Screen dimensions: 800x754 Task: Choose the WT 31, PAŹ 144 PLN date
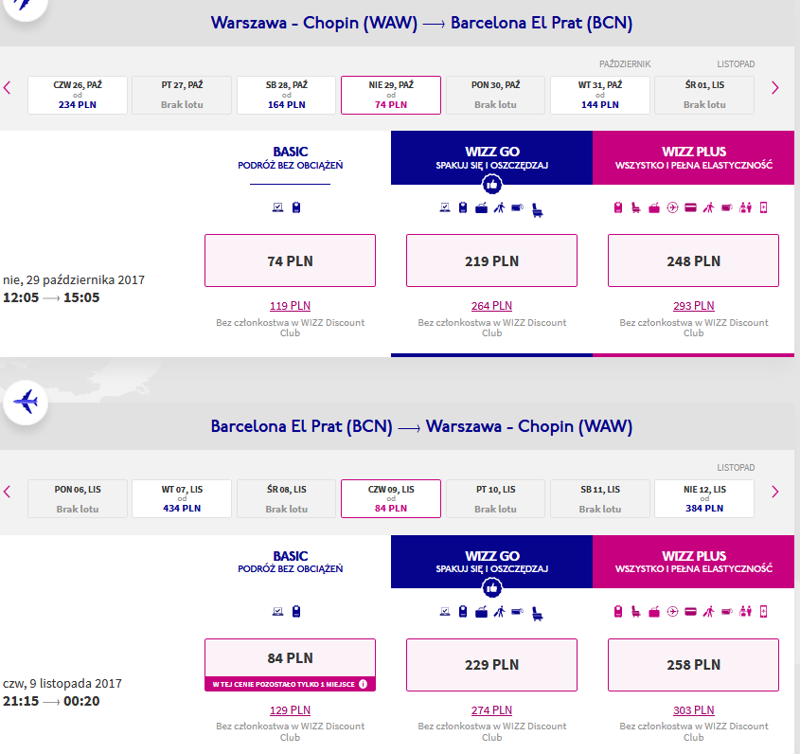tap(600, 95)
